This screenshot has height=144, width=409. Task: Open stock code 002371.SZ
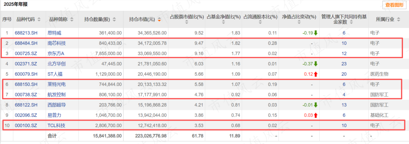(26, 63)
